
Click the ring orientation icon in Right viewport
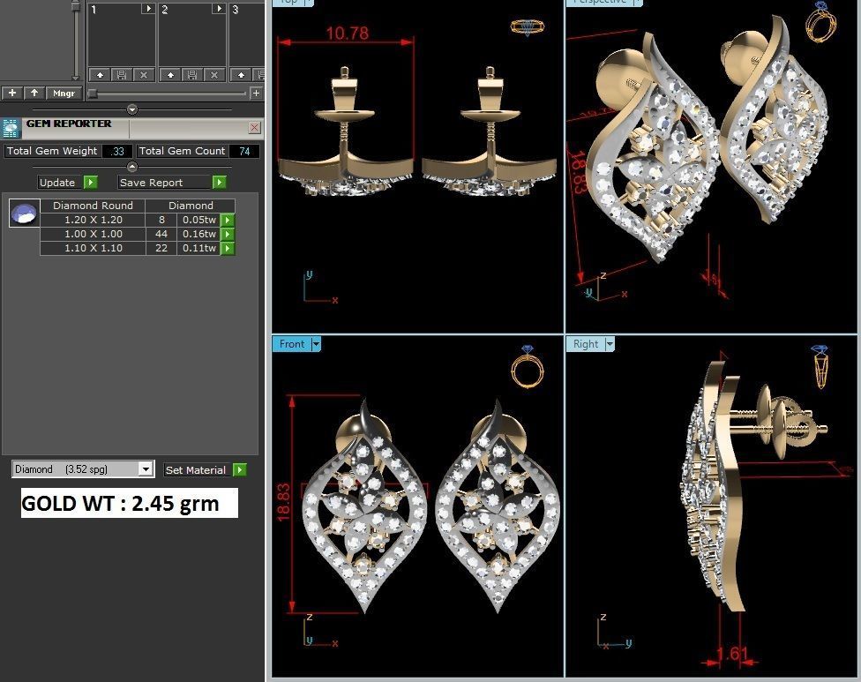coord(820,367)
